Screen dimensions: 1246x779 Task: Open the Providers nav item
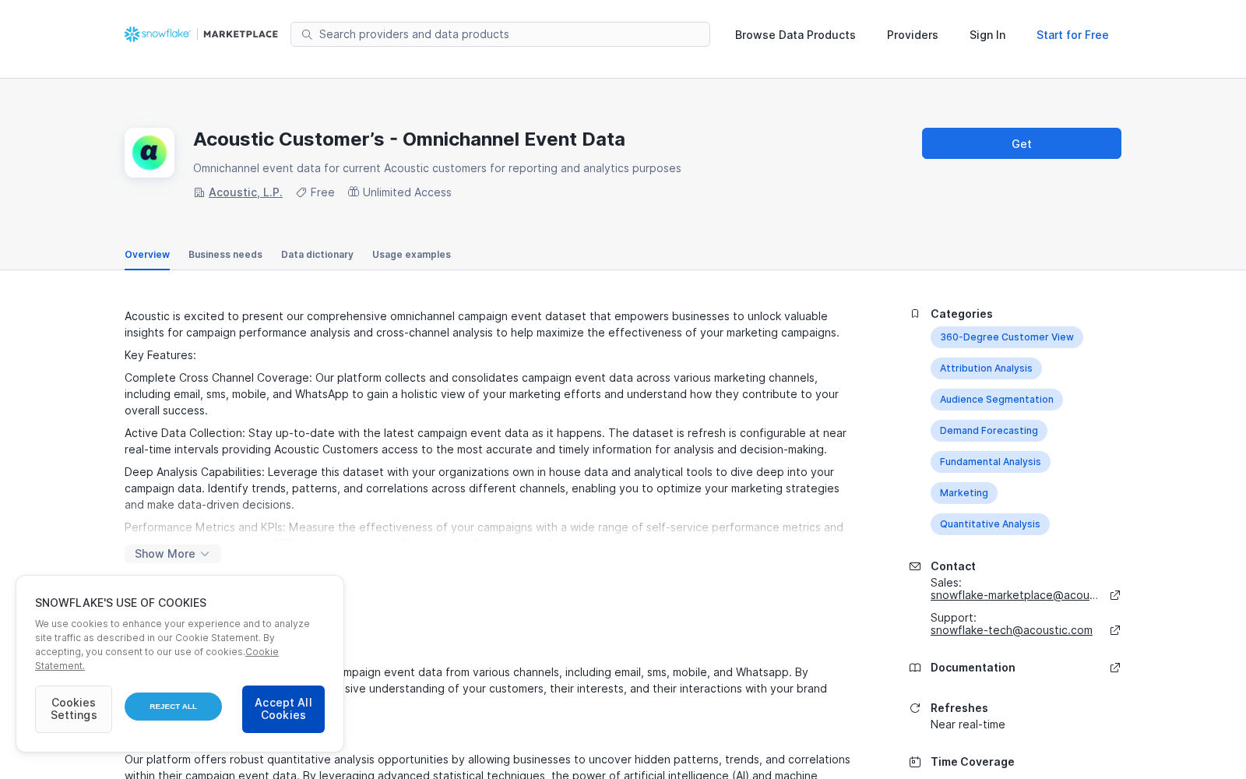pos(912,35)
